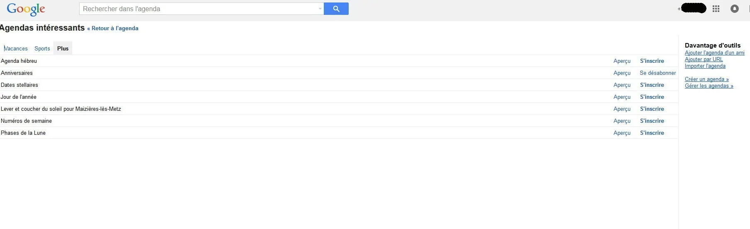Viewport: 750px width, 229px height.
Task: Open Créer un agenda link
Action: [x=706, y=79]
